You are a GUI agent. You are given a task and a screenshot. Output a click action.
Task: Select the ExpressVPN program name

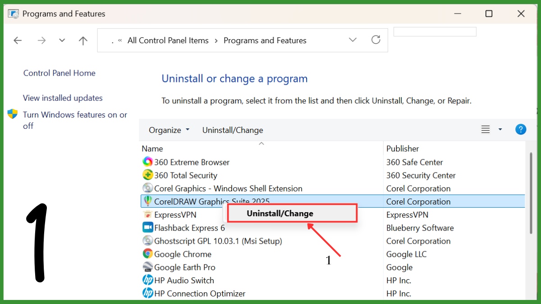tap(175, 215)
